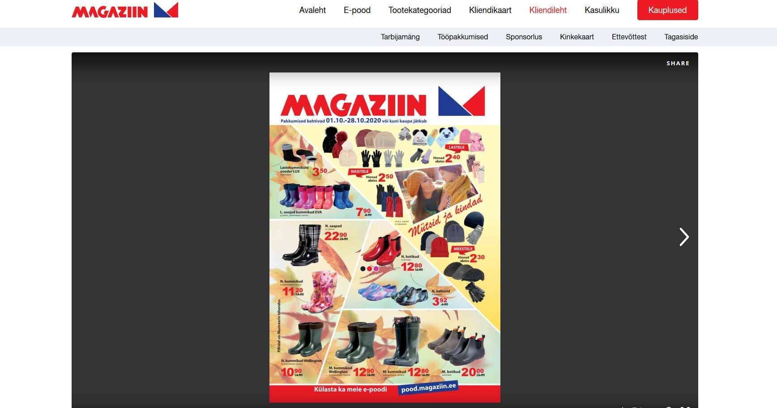Click 'Mütsid ja kindad' text on flyer
Viewport: 777px width, 408px height.
pos(446,216)
